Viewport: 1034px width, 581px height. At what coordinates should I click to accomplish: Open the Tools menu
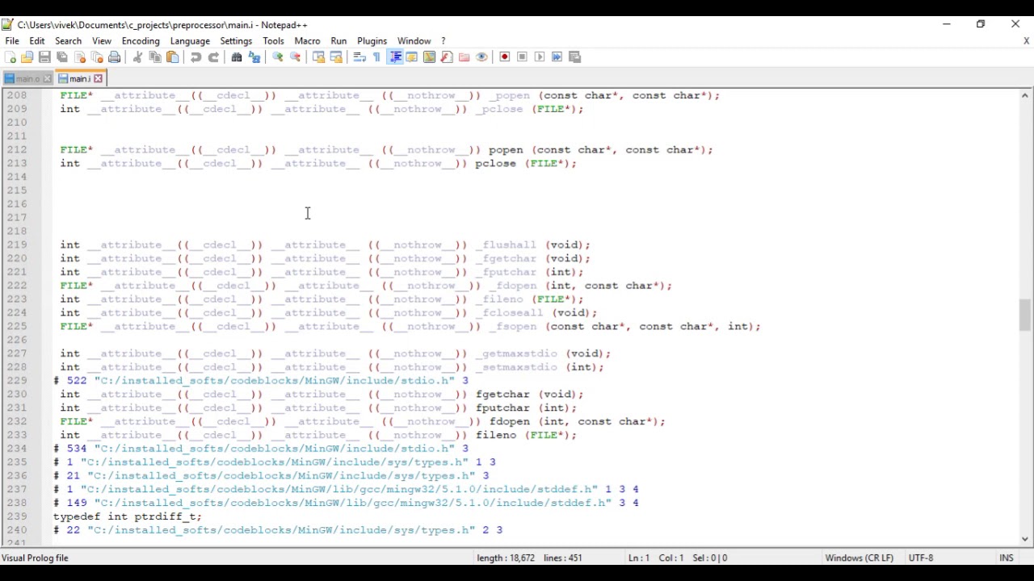(273, 41)
